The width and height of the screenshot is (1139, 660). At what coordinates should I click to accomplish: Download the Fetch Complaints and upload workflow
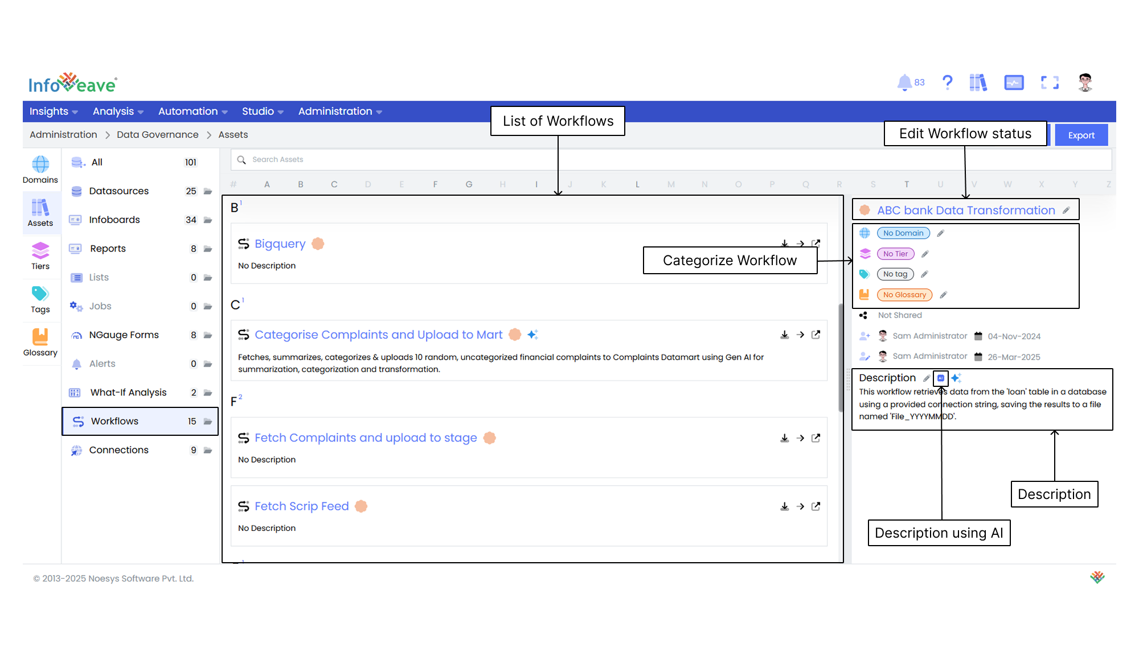(x=784, y=438)
